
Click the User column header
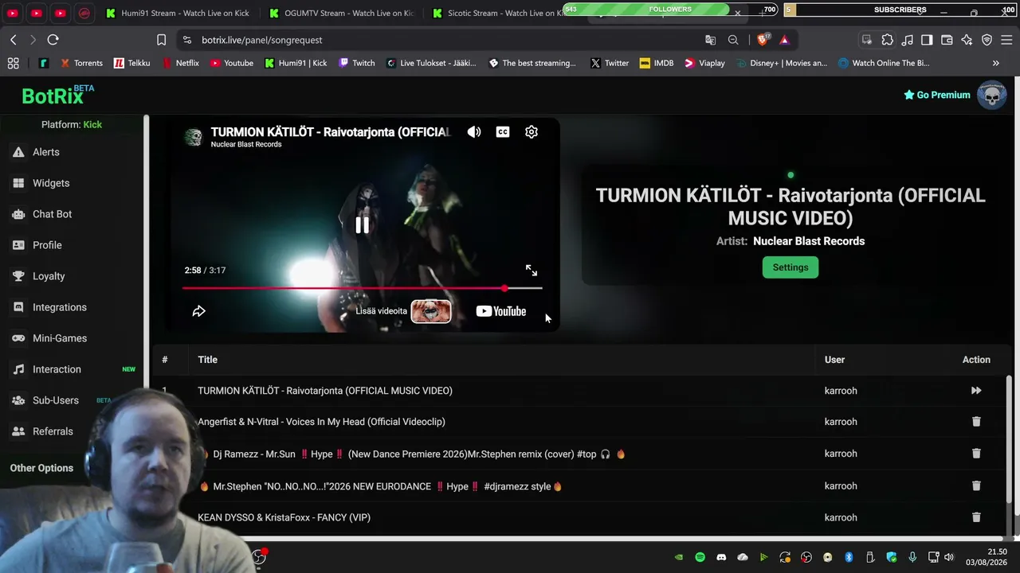point(834,360)
